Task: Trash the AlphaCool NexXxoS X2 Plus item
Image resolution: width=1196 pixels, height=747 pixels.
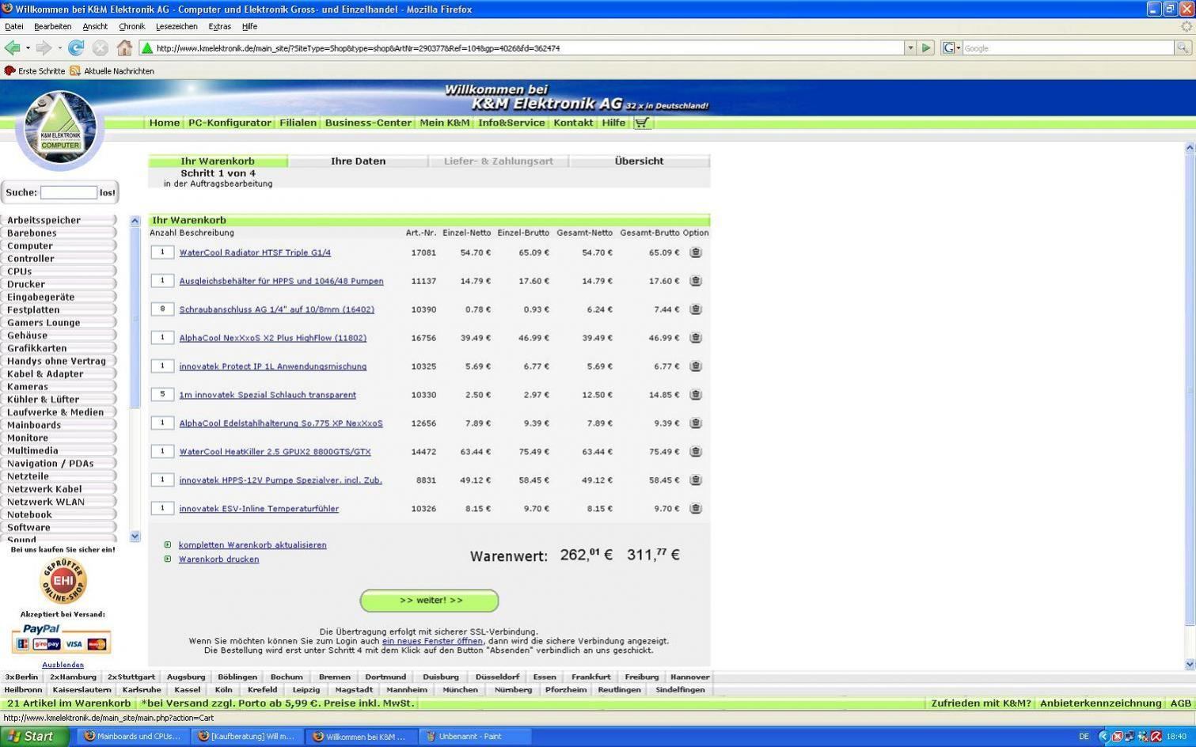Action: (x=695, y=338)
